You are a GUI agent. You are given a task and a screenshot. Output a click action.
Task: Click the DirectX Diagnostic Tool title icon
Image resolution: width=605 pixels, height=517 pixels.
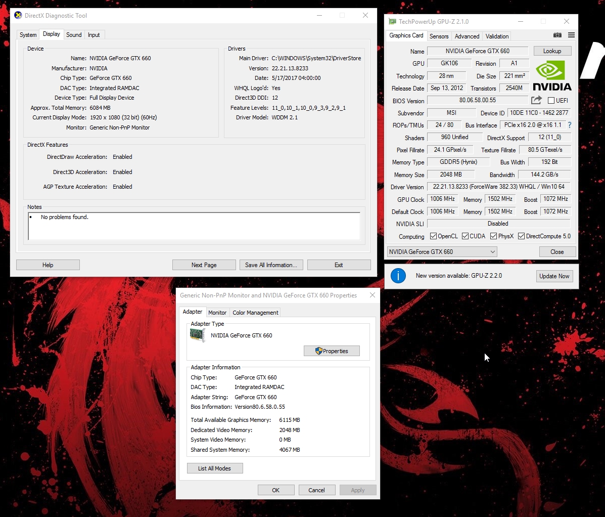coord(18,16)
